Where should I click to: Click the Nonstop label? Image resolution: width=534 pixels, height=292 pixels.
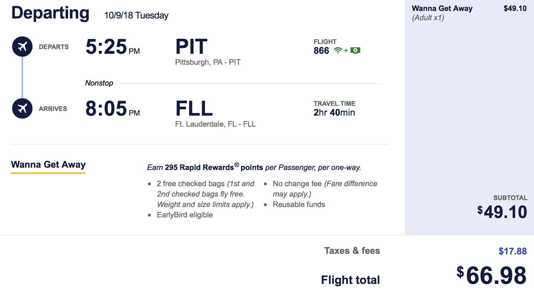99,83
